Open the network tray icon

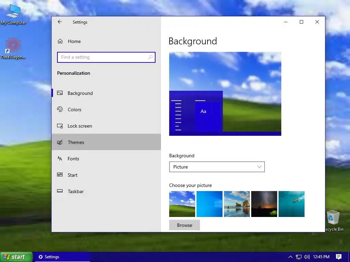(299, 257)
